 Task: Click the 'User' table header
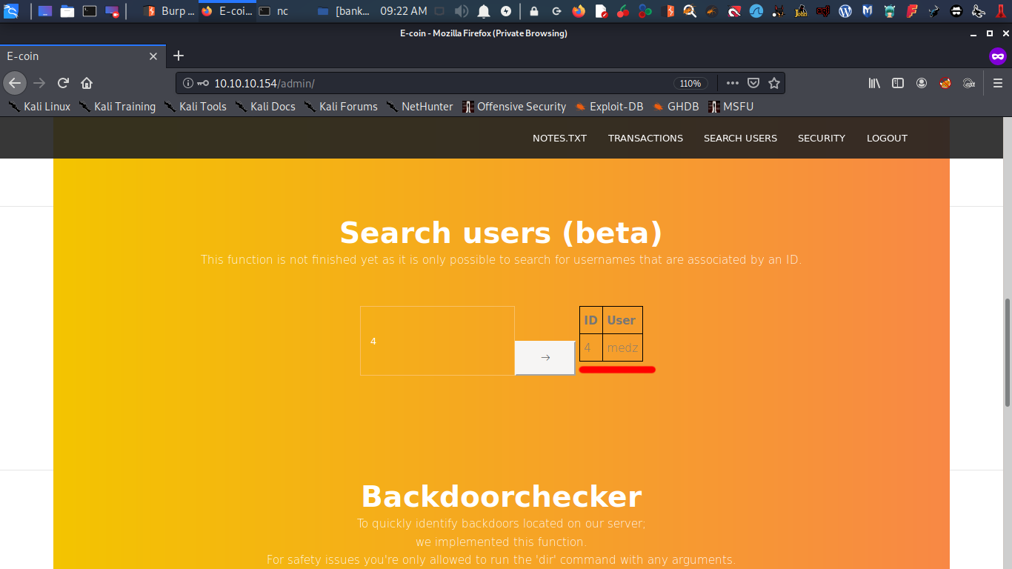(622, 320)
